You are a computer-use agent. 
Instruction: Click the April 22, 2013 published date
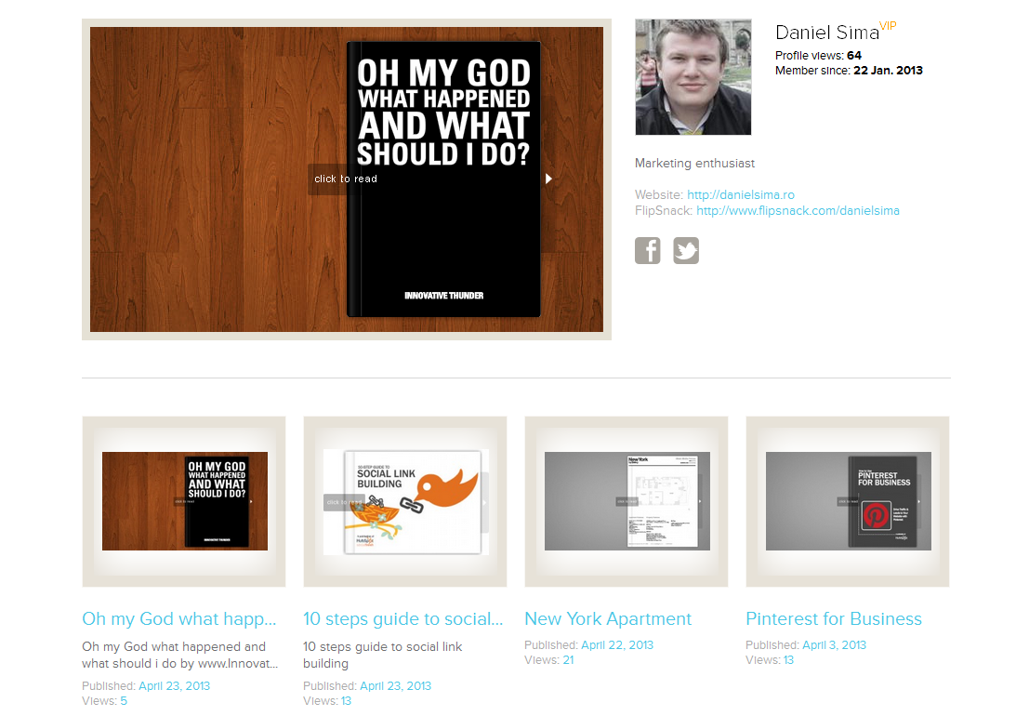pyautogui.click(x=617, y=645)
